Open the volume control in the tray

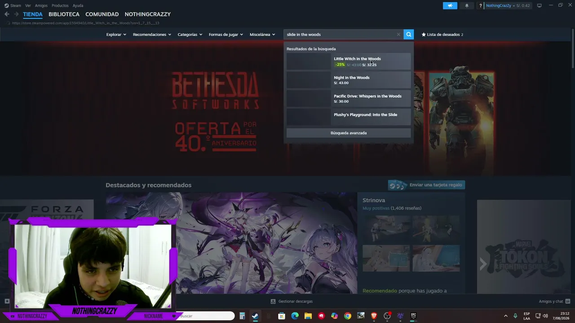(x=545, y=316)
